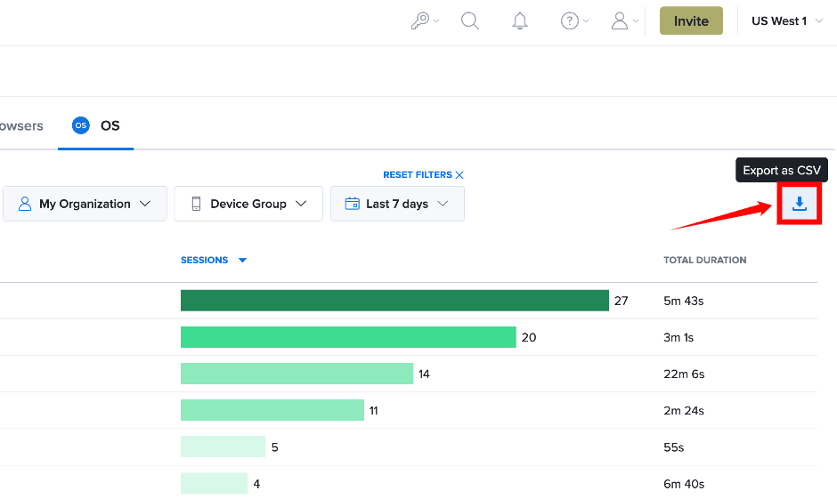
Task: Click the Export as CSV download icon
Action: [x=799, y=204]
